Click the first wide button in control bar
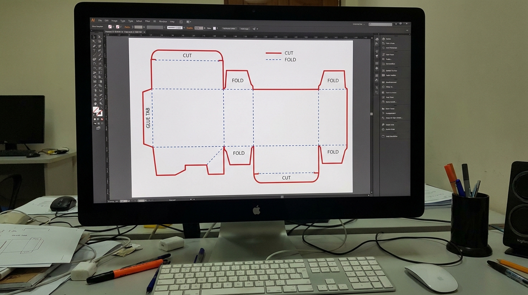 tap(229, 28)
